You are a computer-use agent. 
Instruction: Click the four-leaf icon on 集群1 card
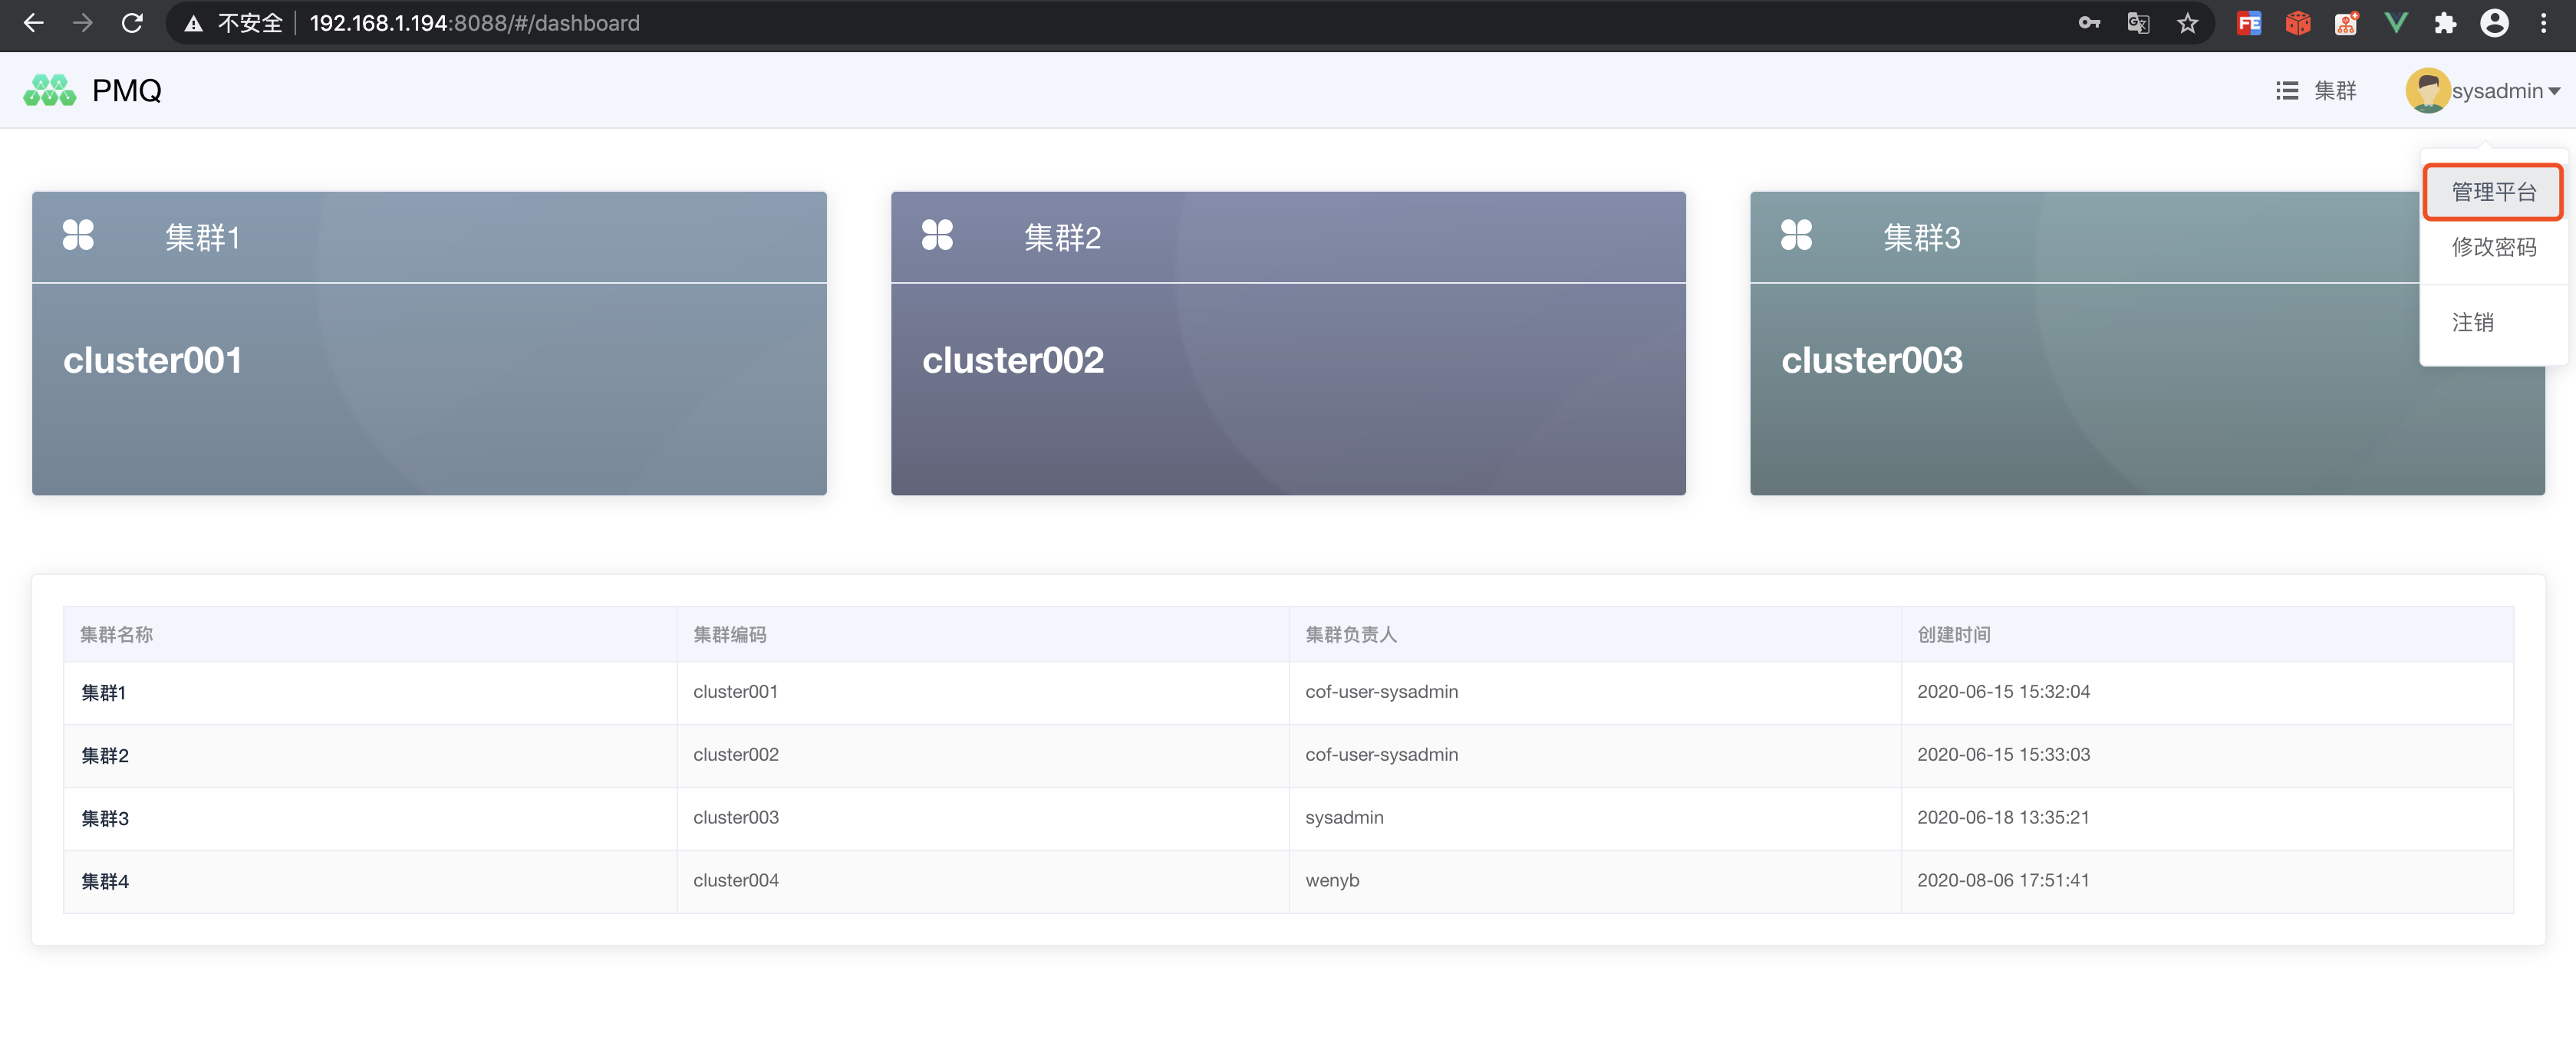pos(78,235)
